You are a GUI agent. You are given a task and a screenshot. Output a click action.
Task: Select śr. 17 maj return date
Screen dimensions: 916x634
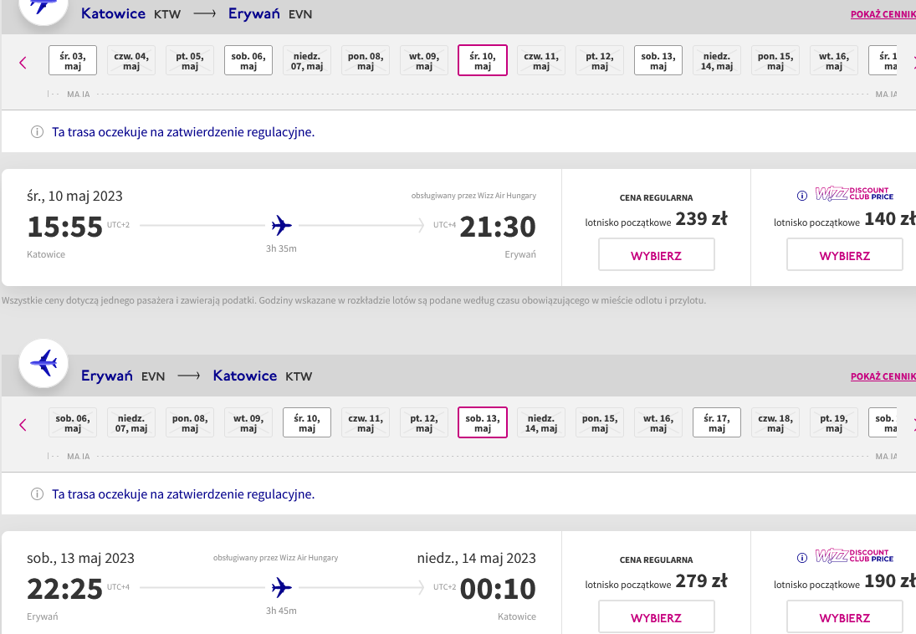click(x=717, y=422)
